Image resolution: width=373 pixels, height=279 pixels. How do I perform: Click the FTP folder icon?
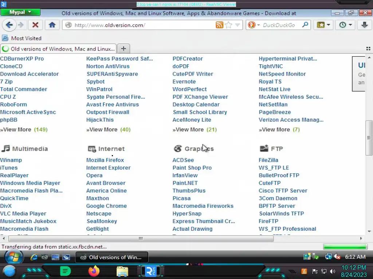click(x=264, y=149)
